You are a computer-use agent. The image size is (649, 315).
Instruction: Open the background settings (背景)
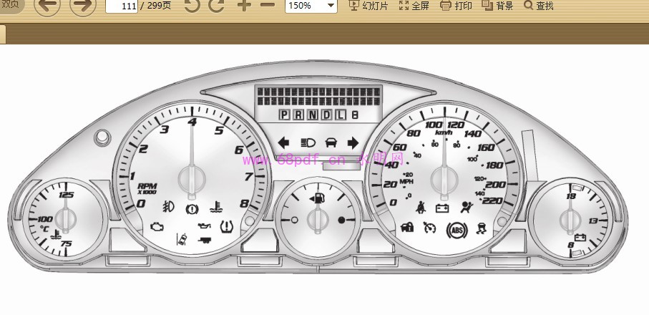point(497,6)
